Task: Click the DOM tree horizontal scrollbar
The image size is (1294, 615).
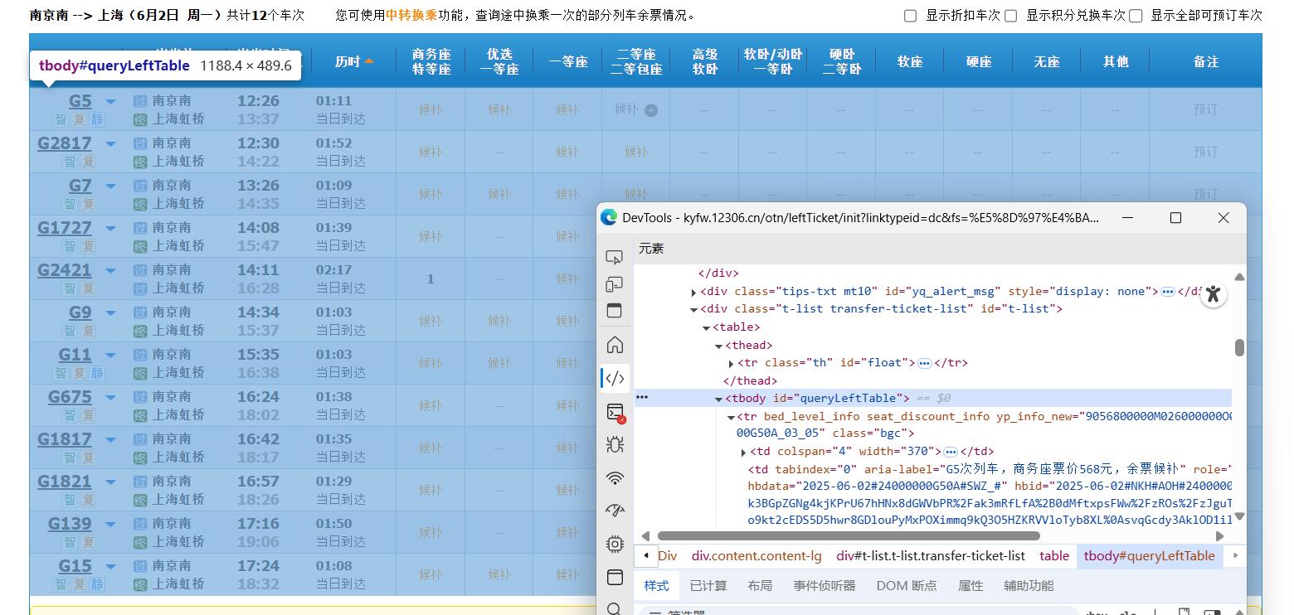Action: point(848,536)
